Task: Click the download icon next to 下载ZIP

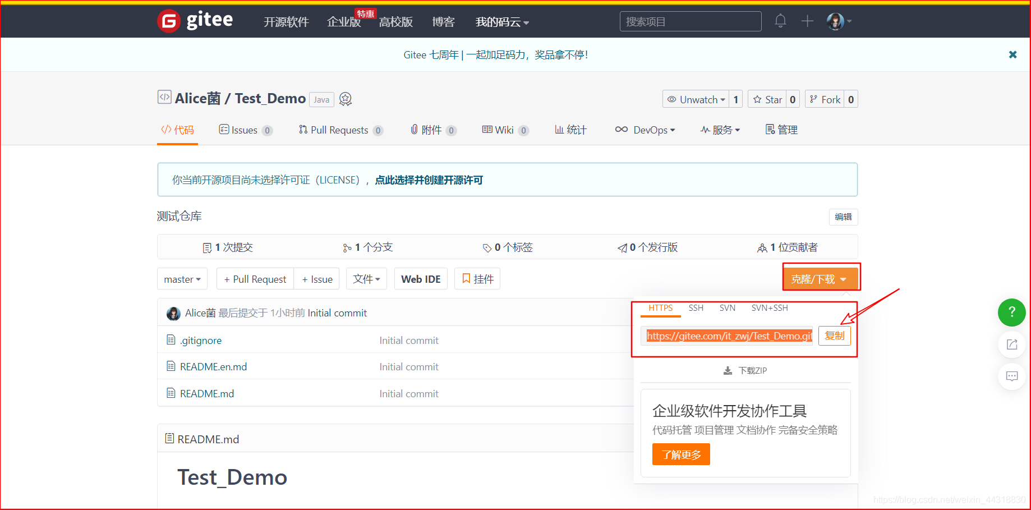Action: 728,371
